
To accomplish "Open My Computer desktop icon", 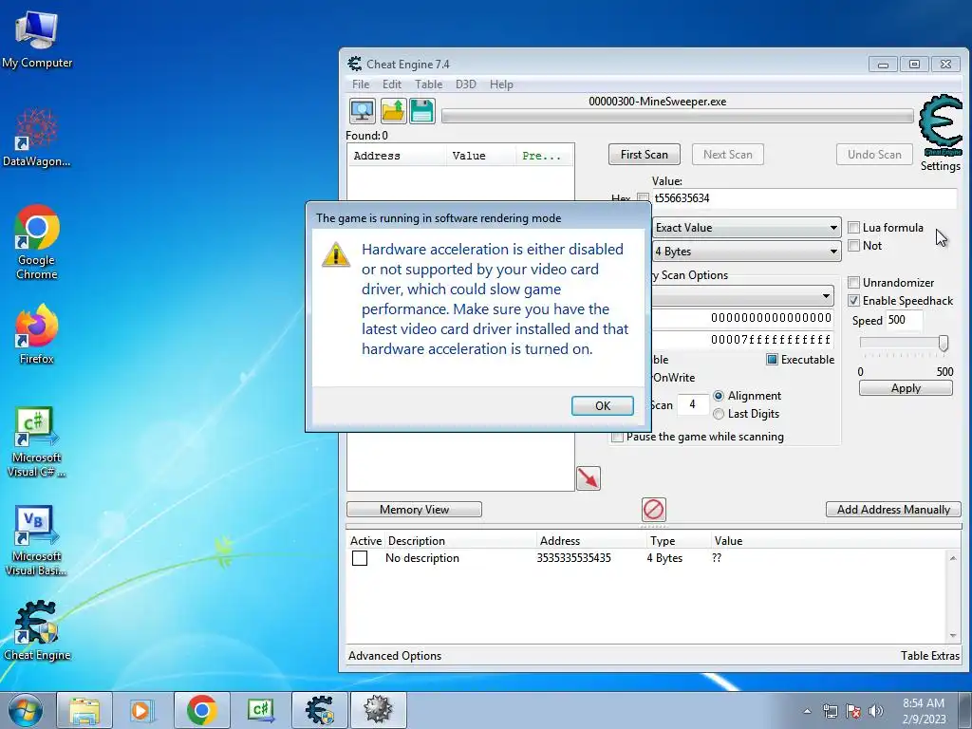I will pyautogui.click(x=37, y=39).
